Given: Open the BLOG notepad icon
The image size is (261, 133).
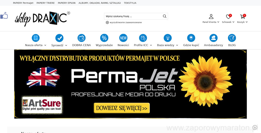Looking at the screenshot, I should 232,38.
